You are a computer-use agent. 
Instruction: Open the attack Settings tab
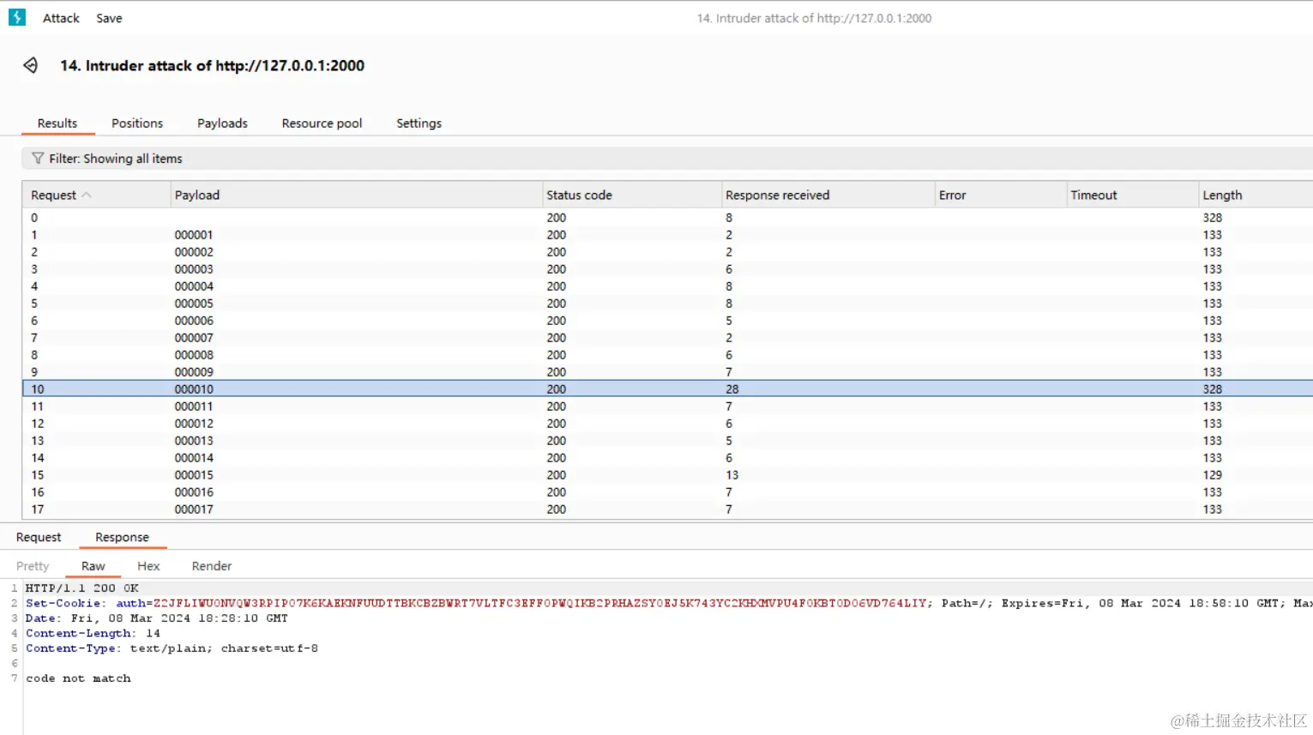(419, 123)
